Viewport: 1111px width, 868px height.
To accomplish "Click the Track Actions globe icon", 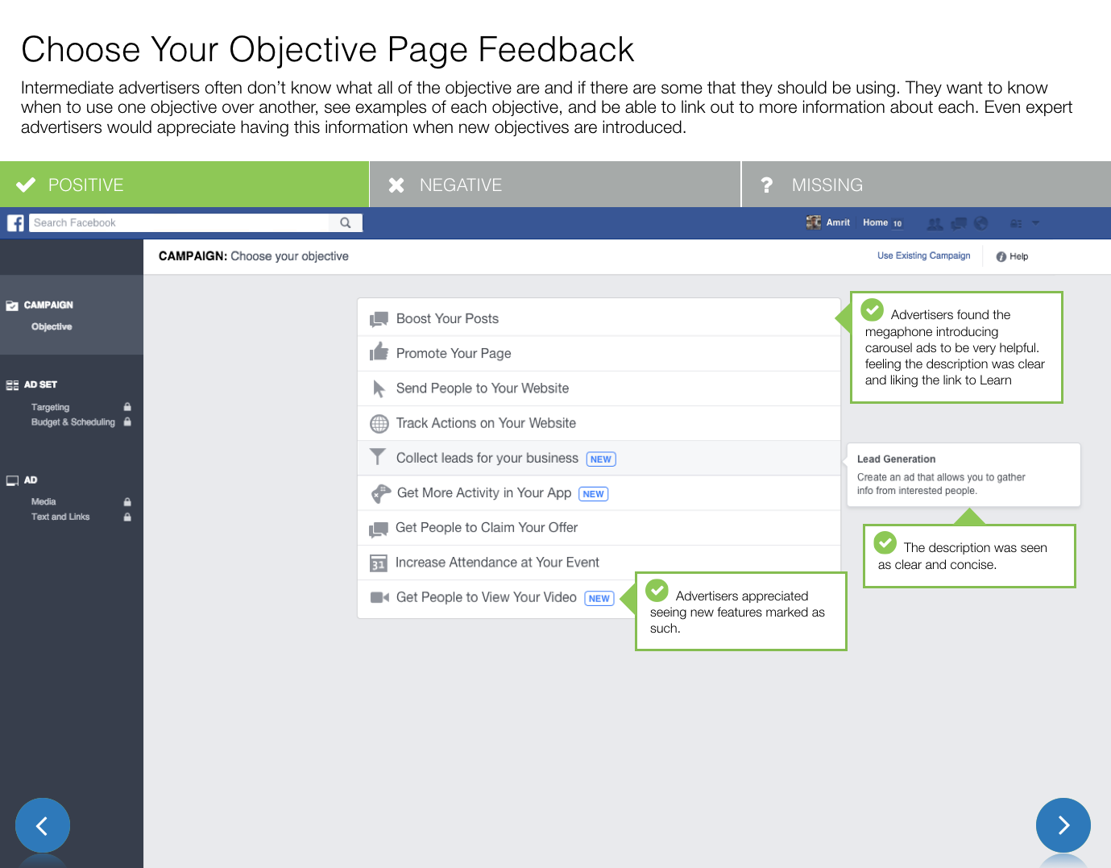I will (x=379, y=423).
